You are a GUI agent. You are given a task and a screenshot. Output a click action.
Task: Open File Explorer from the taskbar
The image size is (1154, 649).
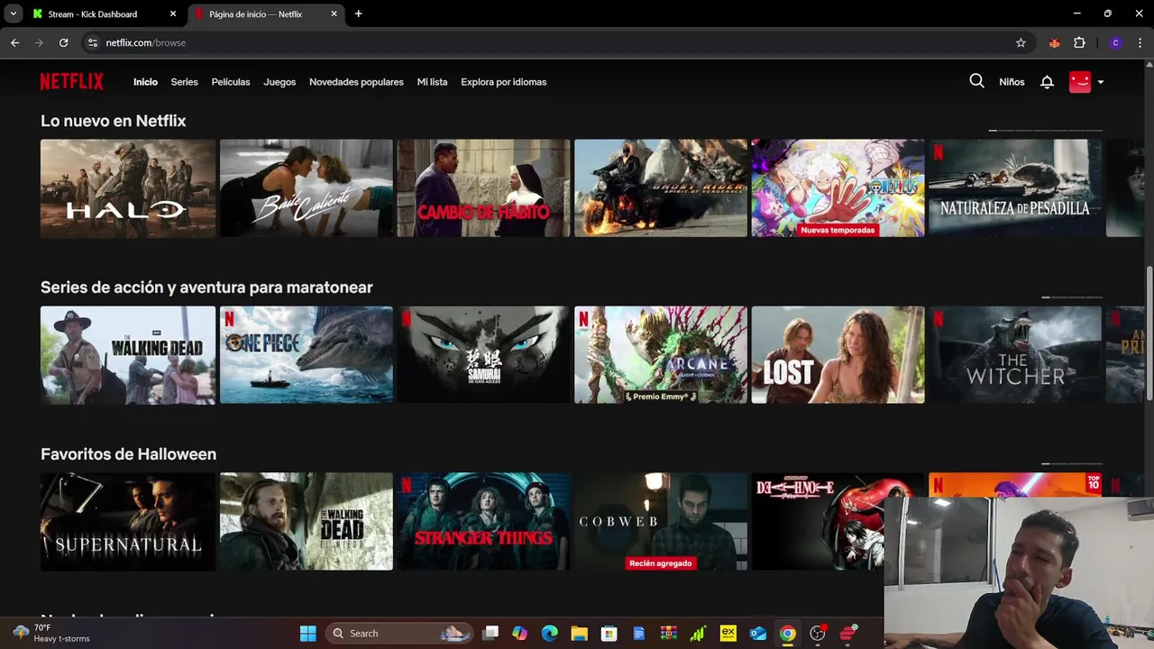tap(579, 633)
